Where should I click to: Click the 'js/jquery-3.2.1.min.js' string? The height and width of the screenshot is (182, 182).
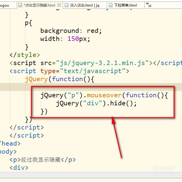tap(102, 63)
